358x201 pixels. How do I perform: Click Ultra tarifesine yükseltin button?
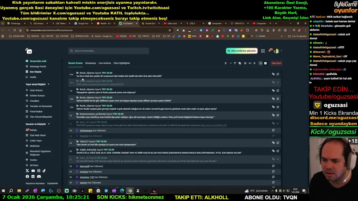(242, 51)
